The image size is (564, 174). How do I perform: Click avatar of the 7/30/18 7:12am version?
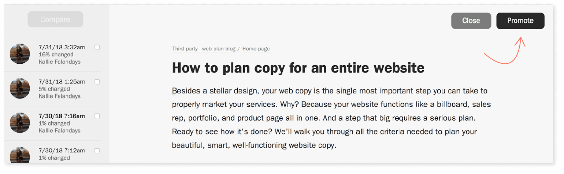pyautogui.click(x=20, y=155)
